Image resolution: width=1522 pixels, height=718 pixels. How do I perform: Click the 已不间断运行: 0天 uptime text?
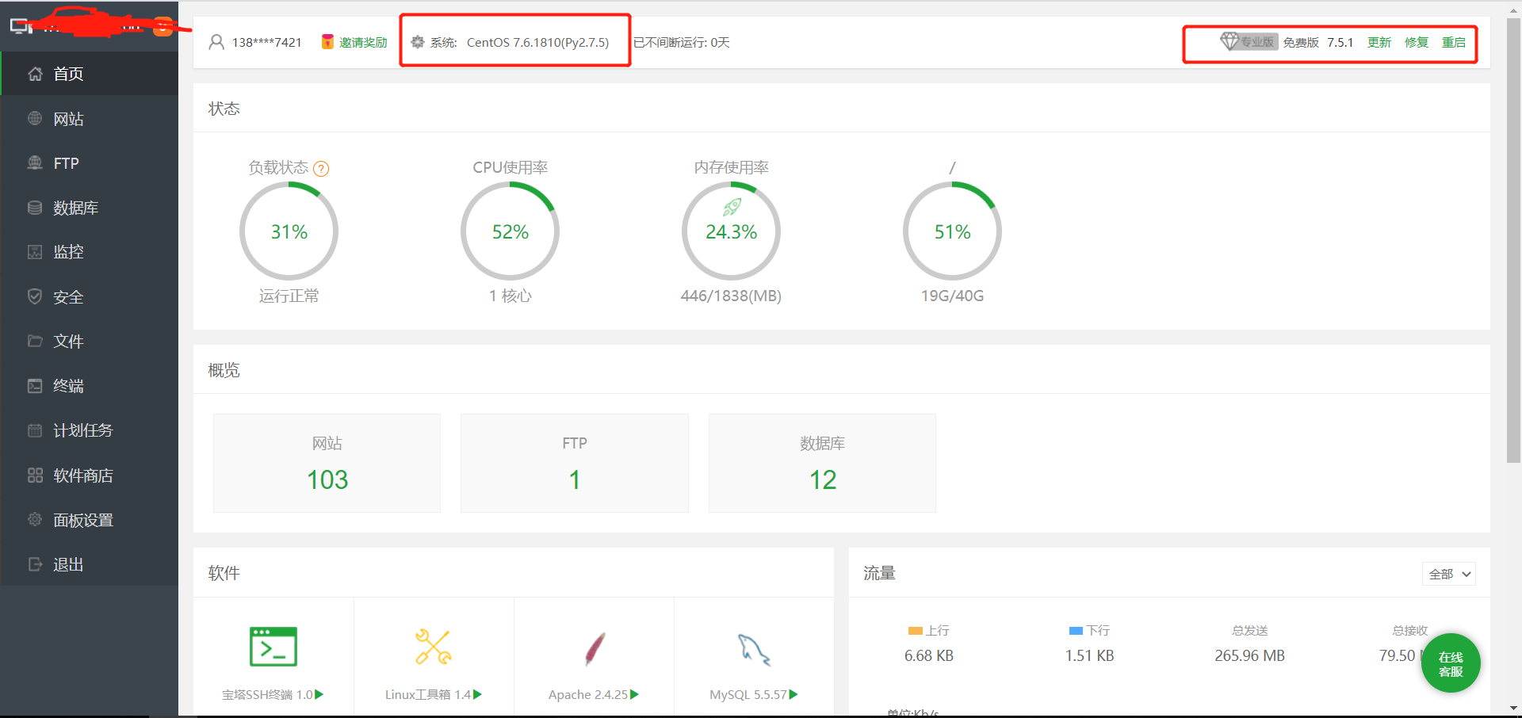click(682, 42)
